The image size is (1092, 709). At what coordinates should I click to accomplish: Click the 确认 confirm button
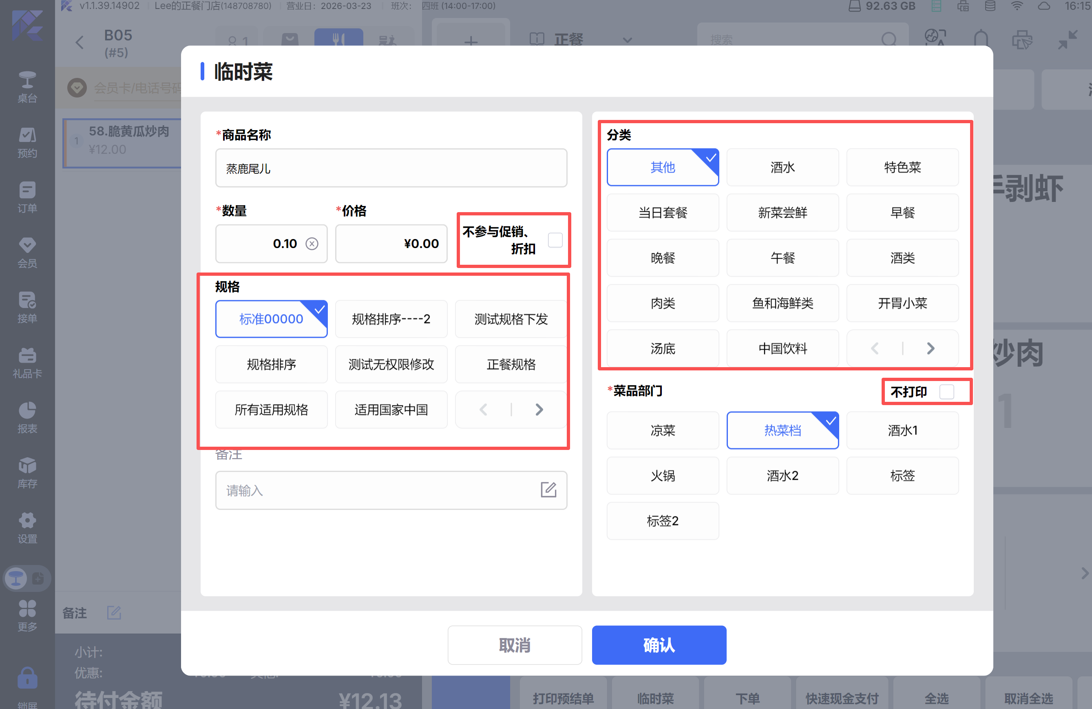click(x=659, y=645)
